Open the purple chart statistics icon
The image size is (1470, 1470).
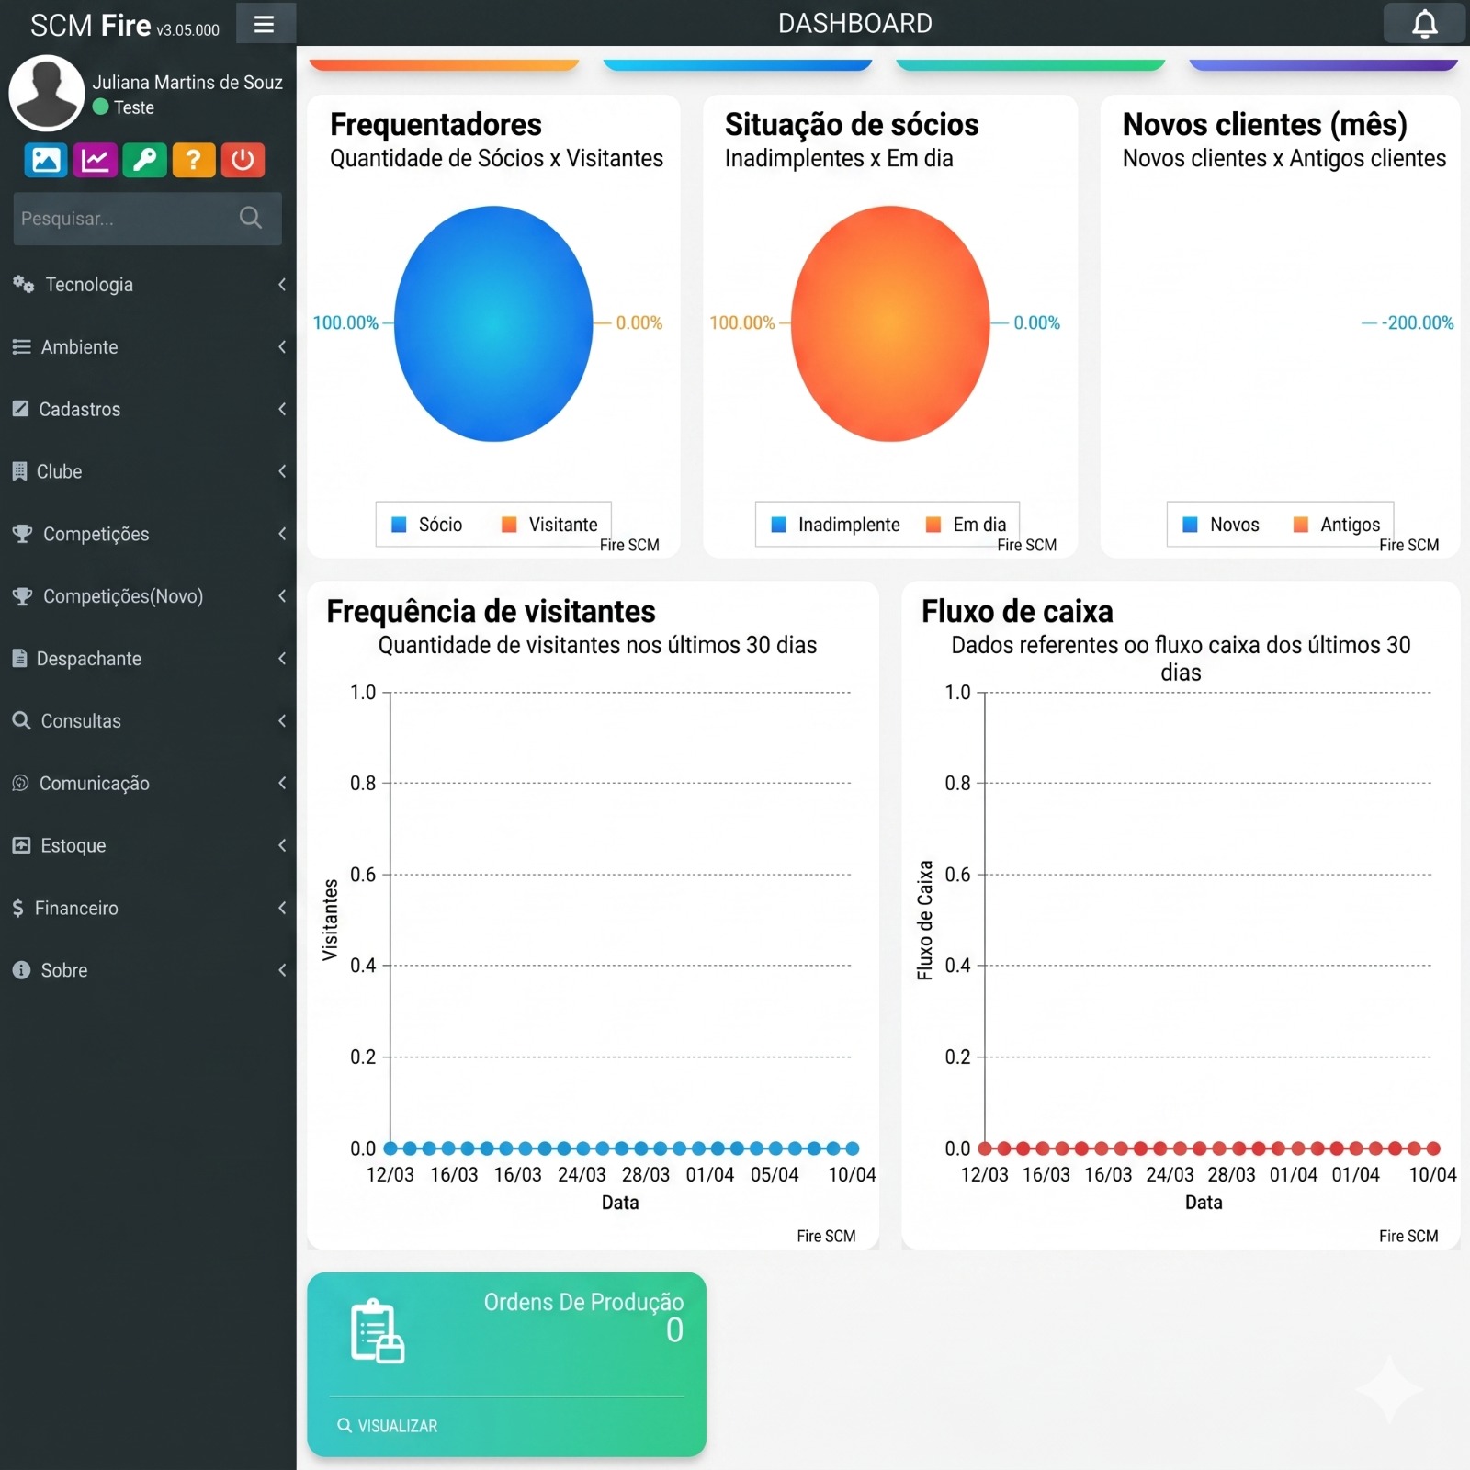click(95, 160)
